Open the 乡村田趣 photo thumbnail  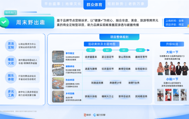click(58, 97)
